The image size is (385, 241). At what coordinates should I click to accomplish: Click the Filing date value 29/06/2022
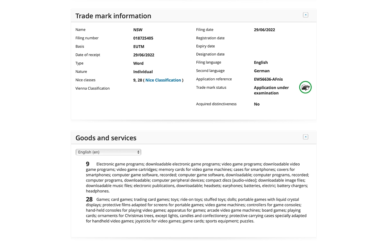point(264,30)
